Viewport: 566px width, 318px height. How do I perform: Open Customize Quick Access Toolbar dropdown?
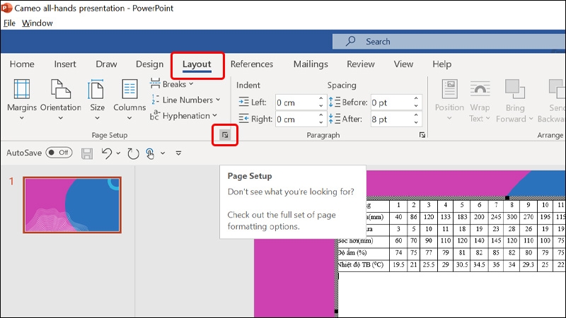pos(178,153)
